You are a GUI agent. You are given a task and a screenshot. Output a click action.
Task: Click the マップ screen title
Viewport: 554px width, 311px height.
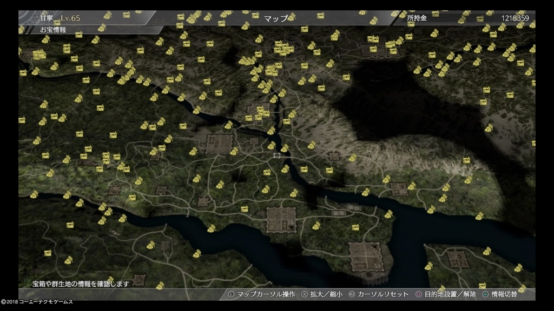tap(276, 18)
